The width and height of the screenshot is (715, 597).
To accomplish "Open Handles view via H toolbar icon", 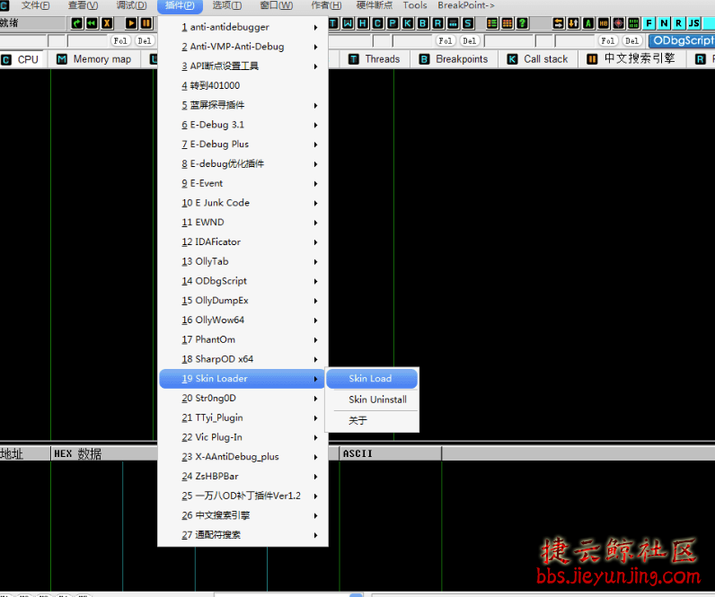I will coord(363,23).
